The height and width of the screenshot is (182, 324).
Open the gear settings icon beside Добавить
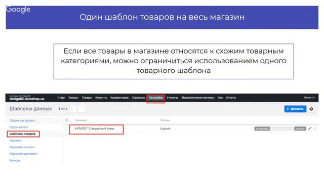tap(311, 109)
